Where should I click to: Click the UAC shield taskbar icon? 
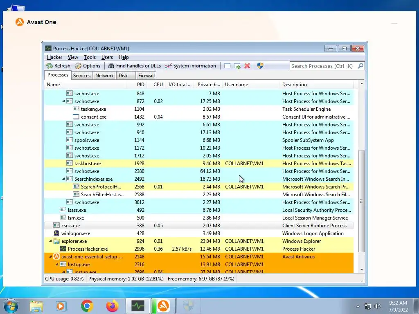pos(189,306)
